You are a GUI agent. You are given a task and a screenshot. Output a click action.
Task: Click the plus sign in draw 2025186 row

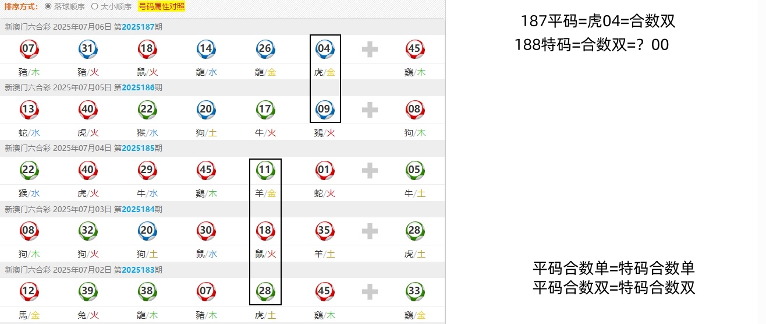[x=370, y=110]
